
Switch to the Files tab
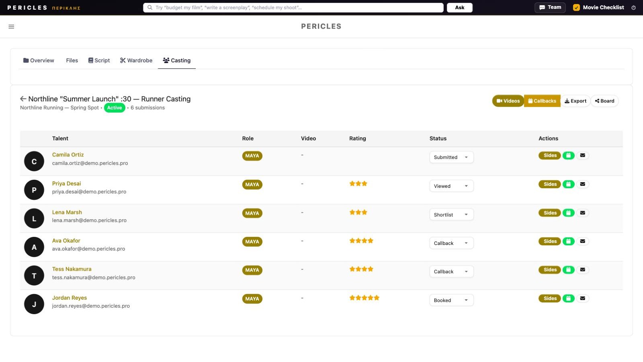coord(72,60)
